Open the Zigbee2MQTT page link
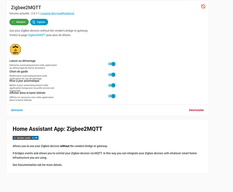 (37, 35)
